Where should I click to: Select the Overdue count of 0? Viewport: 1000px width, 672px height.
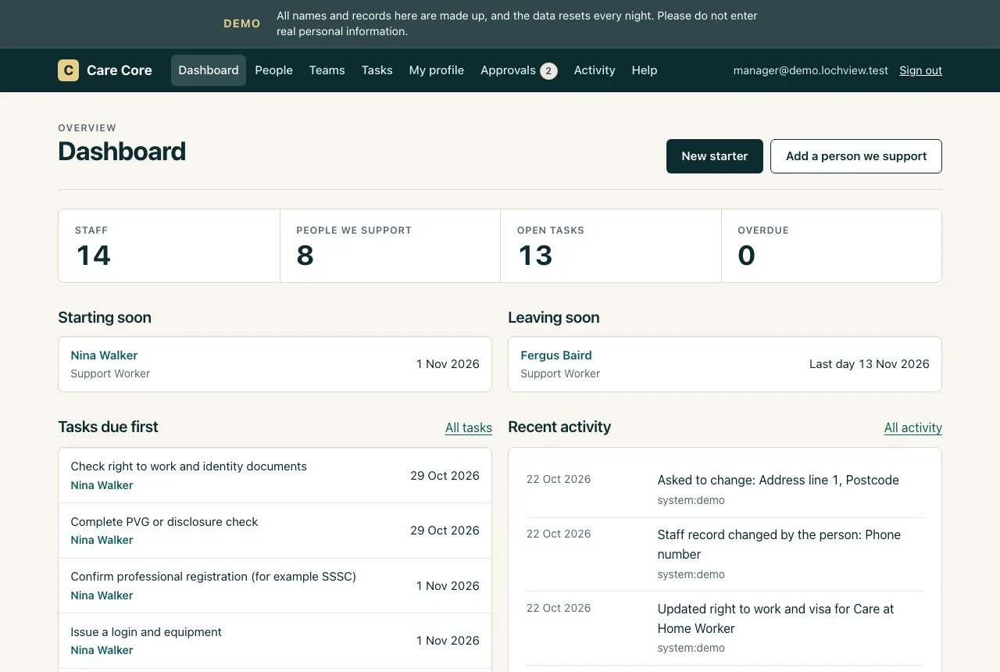click(x=747, y=256)
